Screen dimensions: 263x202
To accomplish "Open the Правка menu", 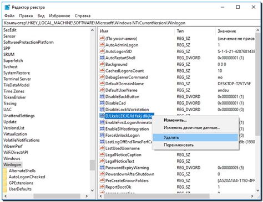I will pos(26,15).
